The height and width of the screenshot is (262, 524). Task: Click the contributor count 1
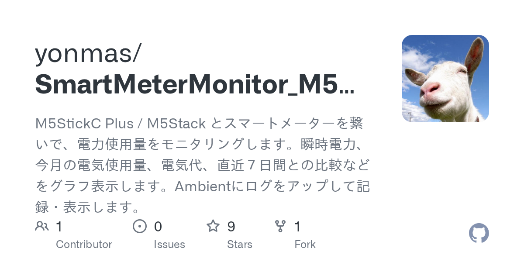click(59, 227)
